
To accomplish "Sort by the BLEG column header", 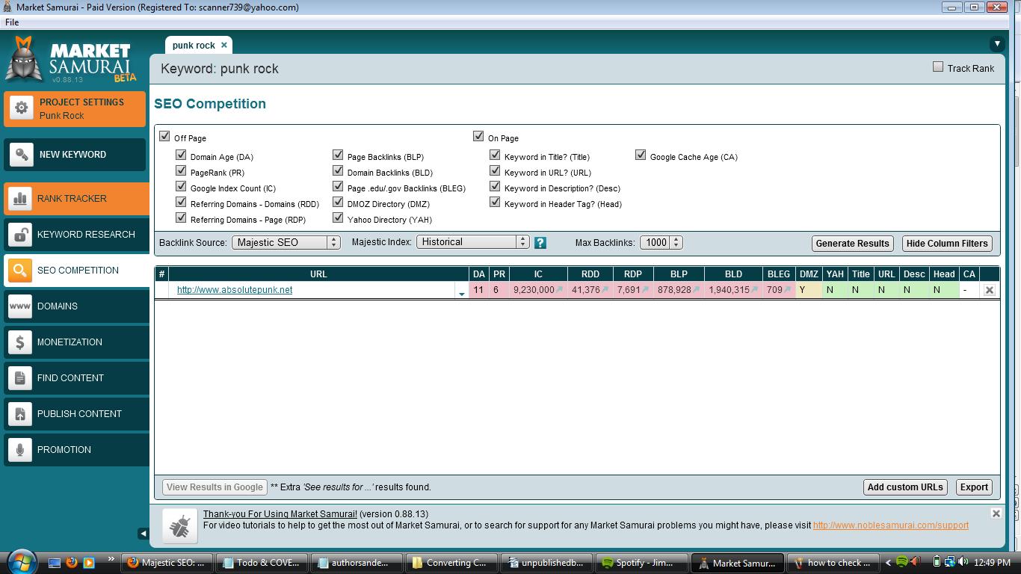I will point(779,274).
